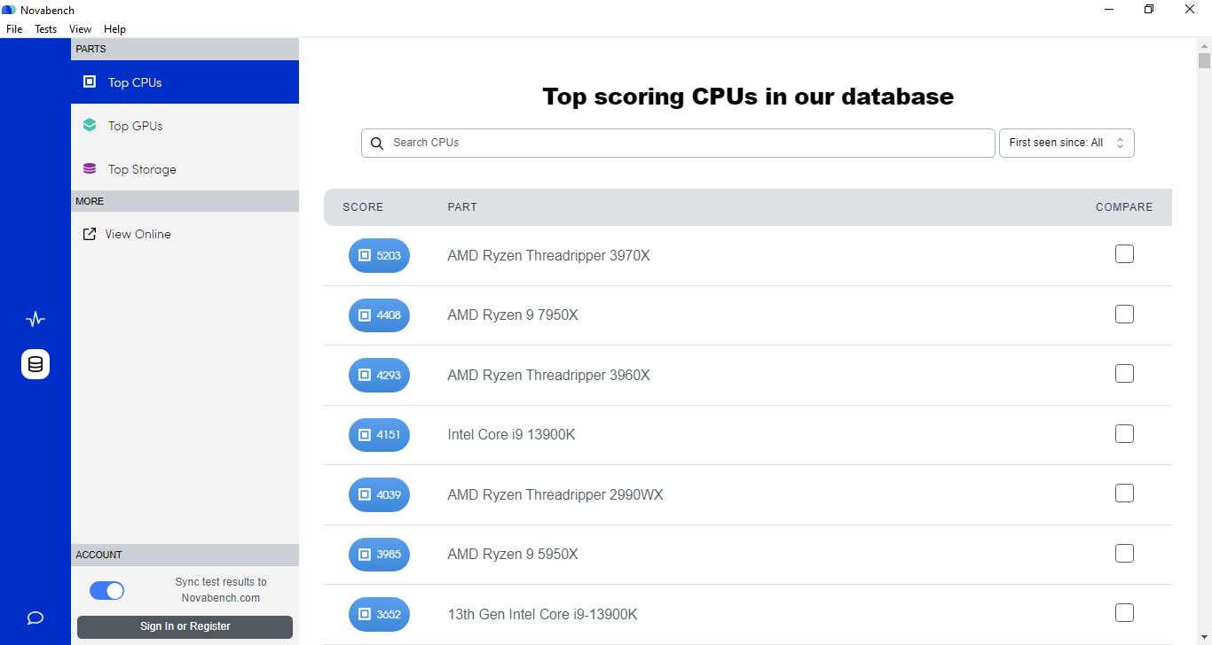Open the Tests menu

(x=45, y=29)
